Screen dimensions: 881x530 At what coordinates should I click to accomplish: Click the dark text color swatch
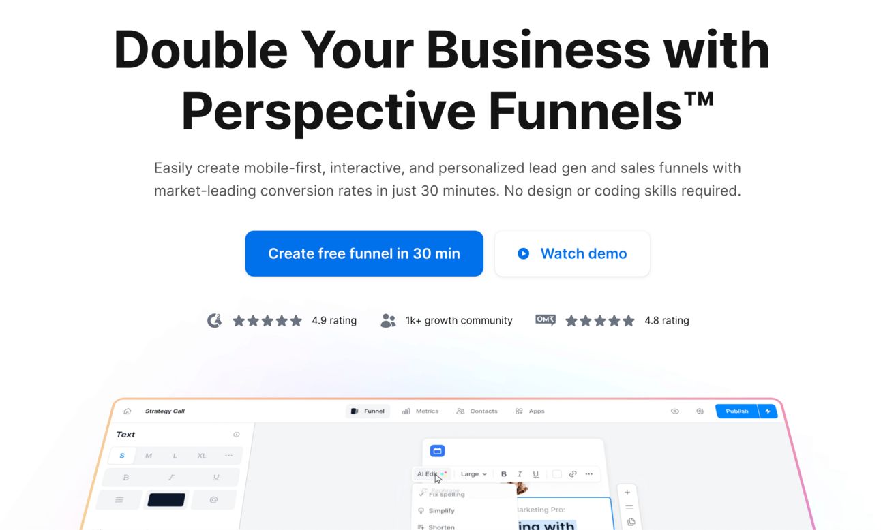coord(166,500)
